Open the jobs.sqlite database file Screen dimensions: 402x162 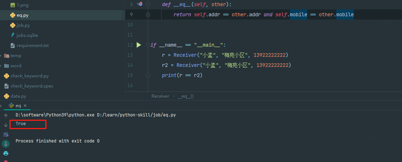tap(27, 35)
